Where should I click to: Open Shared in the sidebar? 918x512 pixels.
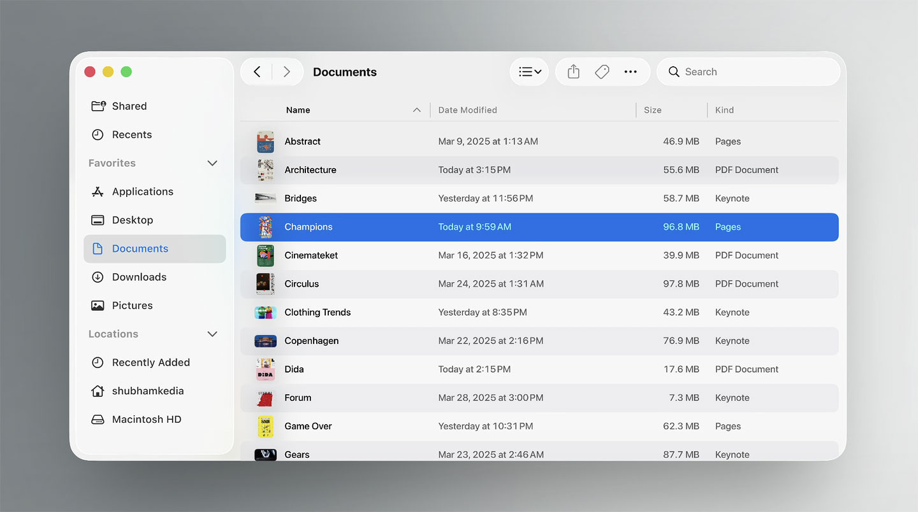155,106
